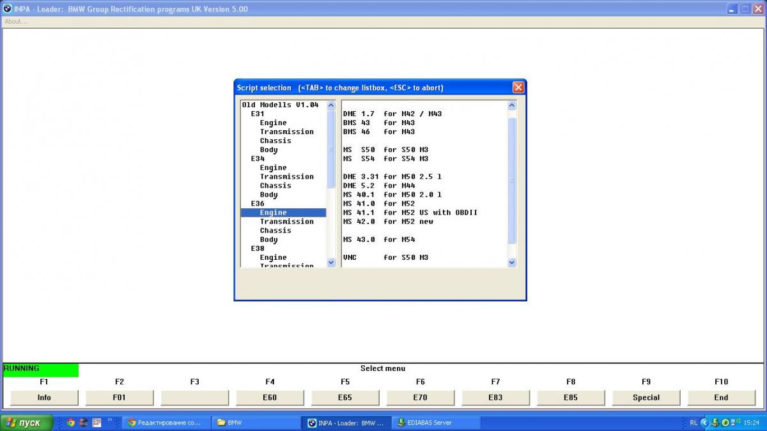Select the E65 button under F5
Screen dimensions: 767x431
(x=345, y=397)
